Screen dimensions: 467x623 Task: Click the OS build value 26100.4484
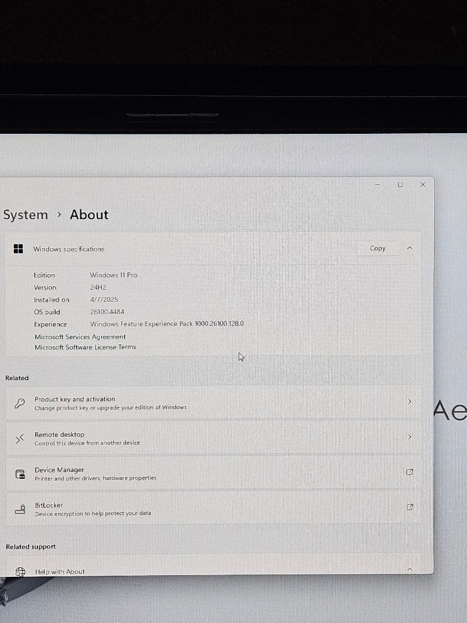(107, 312)
